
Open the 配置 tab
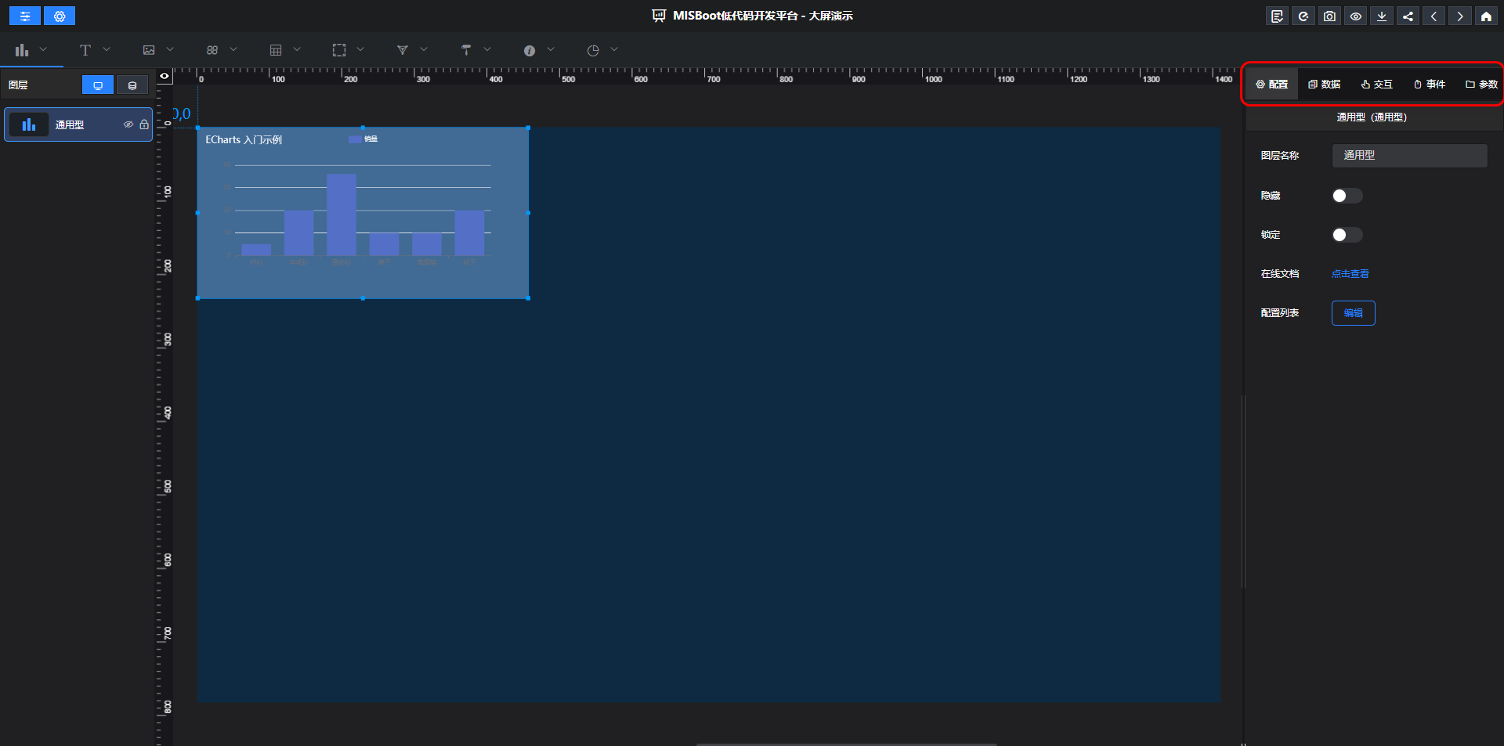coord(1272,85)
